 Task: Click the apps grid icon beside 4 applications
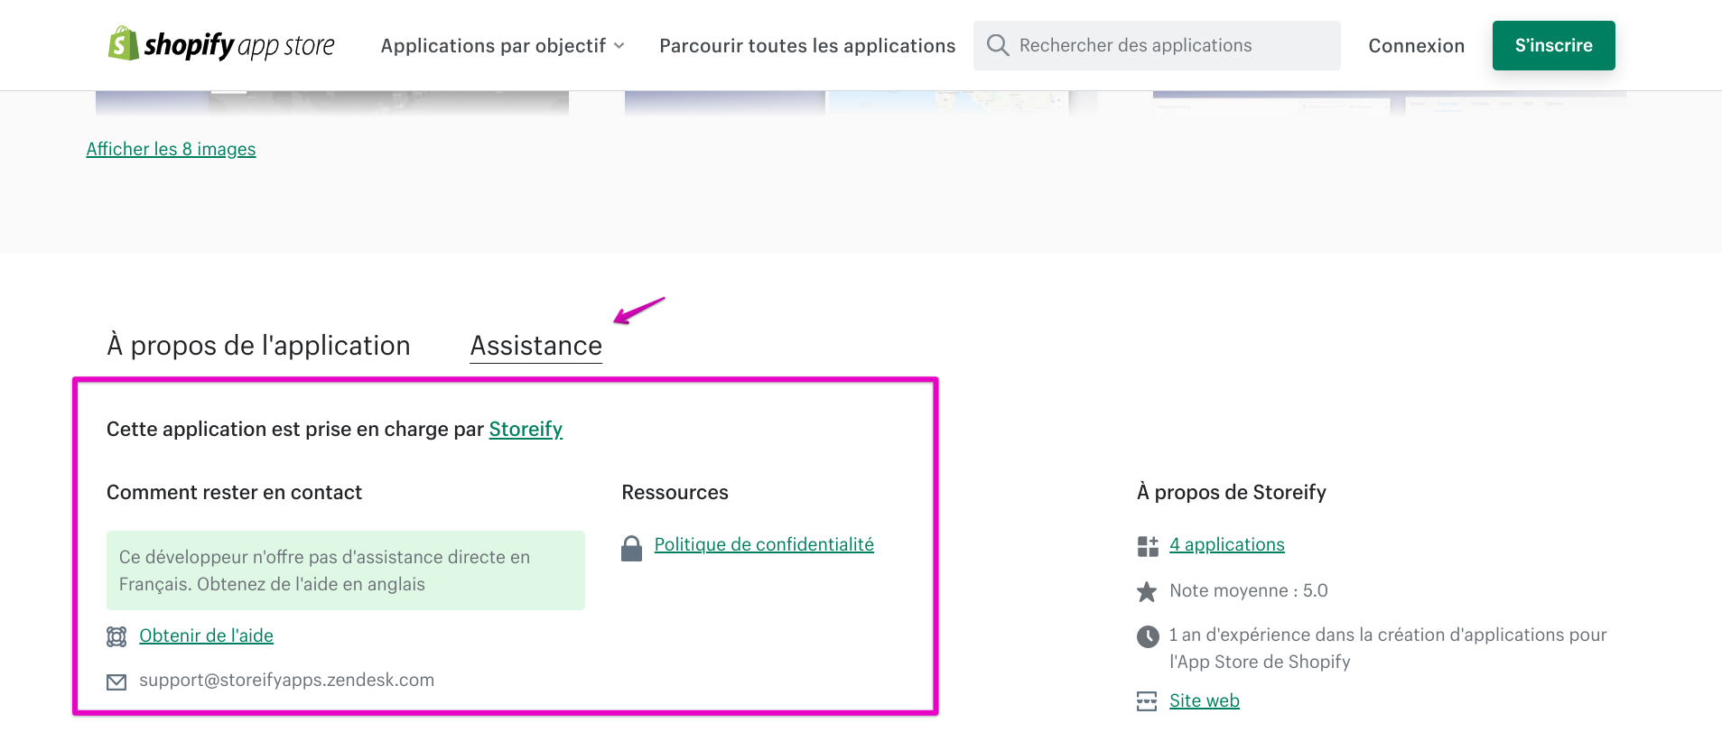coord(1148,546)
